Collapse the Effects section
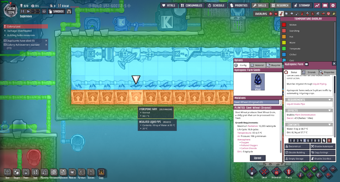This screenshot has height=182, width=340. 309,110
